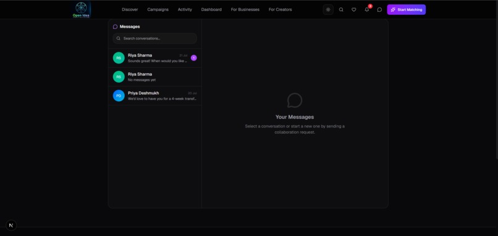Click the Start Matching button
Screen dimensions: 498x236
tap(406, 9)
